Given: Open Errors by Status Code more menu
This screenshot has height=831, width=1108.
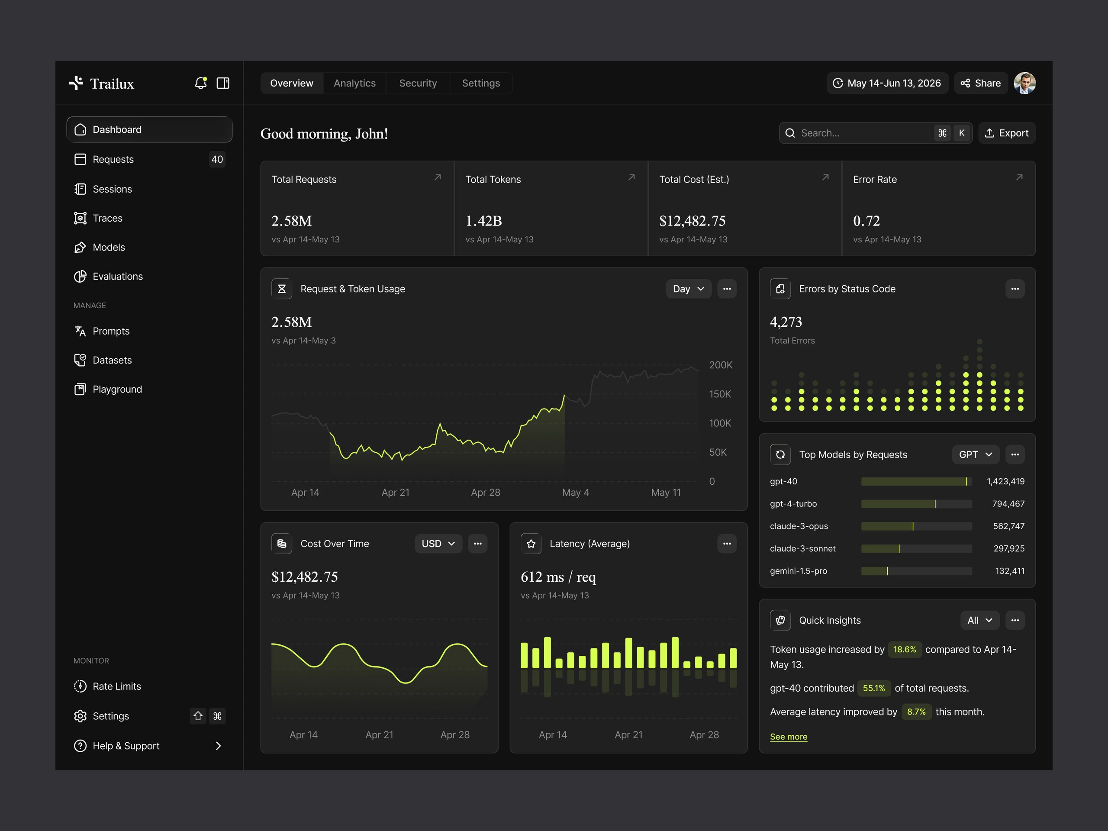Looking at the screenshot, I should point(1015,289).
